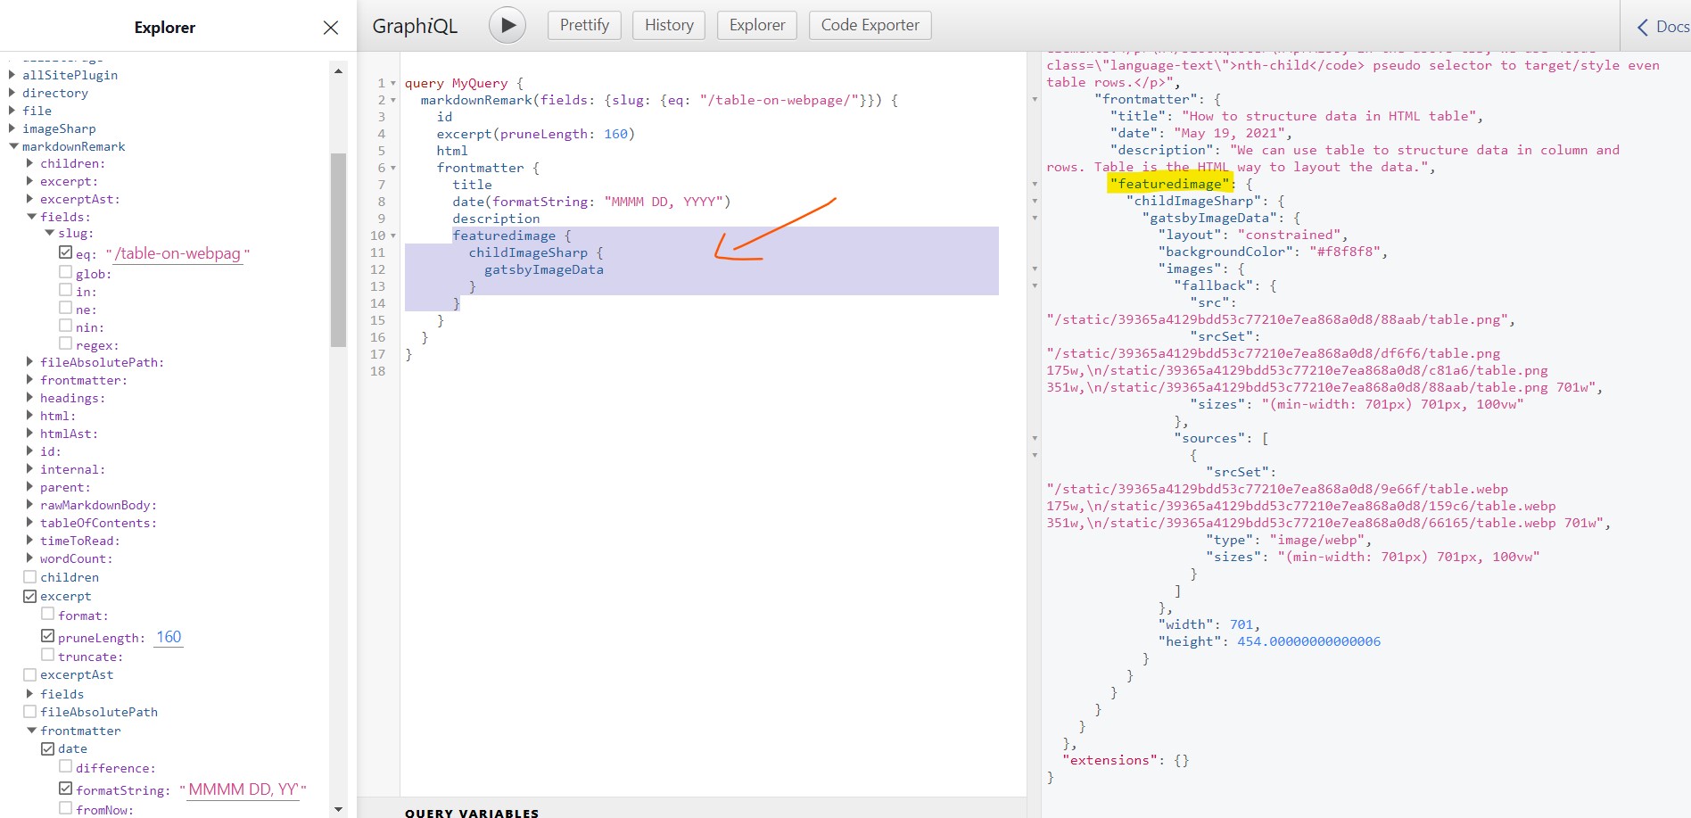Expand the htmlAst: argument
This screenshot has width=1691, height=818.
[29, 433]
